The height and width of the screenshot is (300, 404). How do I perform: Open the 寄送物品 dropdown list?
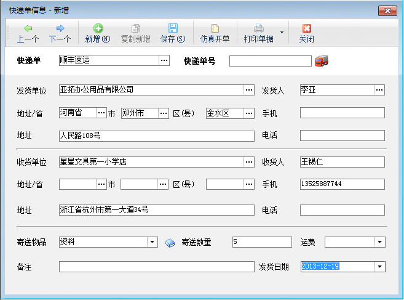click(x=152, y=242)
